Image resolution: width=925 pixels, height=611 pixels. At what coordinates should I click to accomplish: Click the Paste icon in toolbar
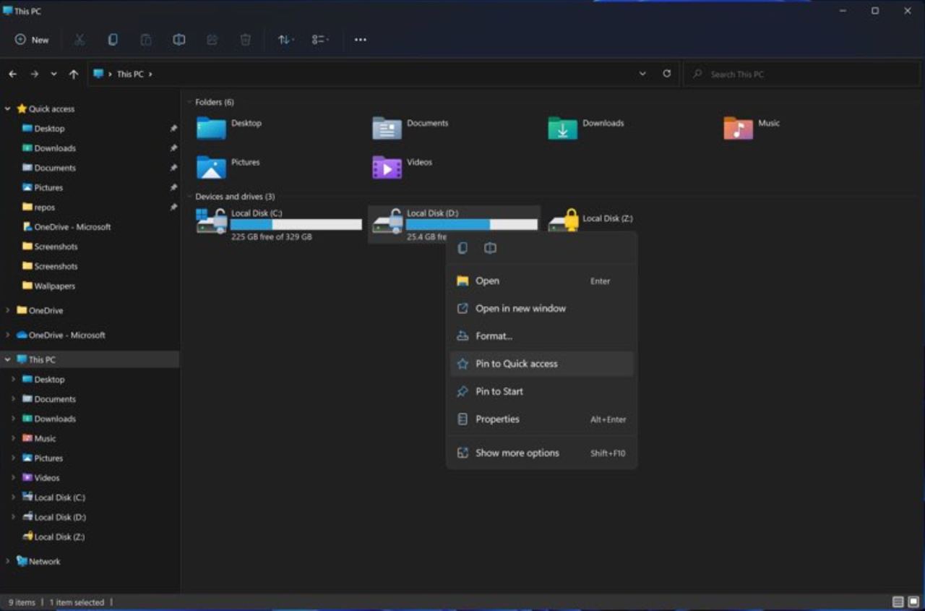(146, 40)
